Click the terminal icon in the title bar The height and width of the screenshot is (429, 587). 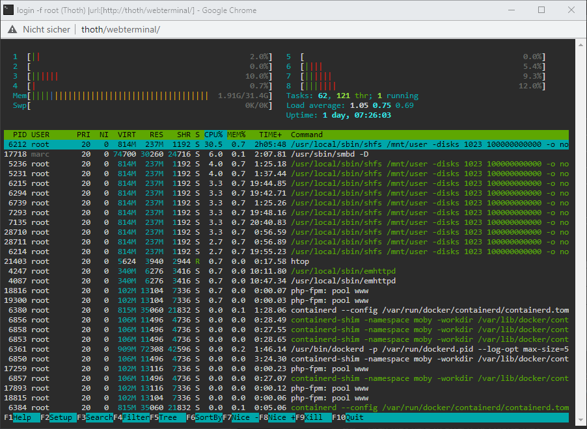point(8,10)
